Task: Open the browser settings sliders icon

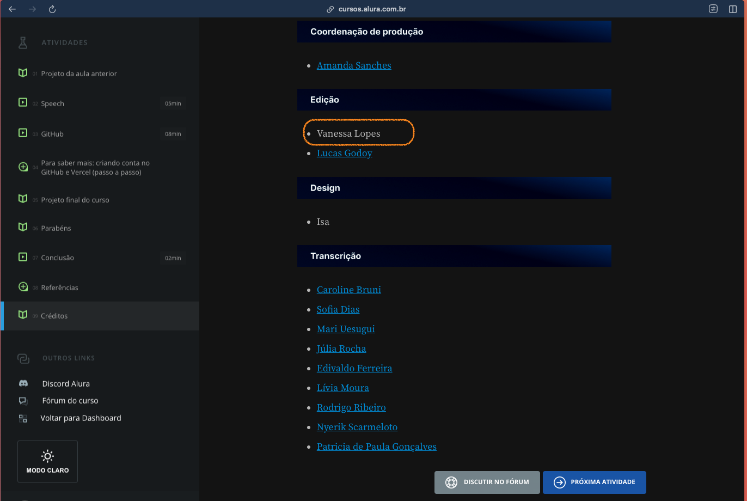Action: [713, 9]
